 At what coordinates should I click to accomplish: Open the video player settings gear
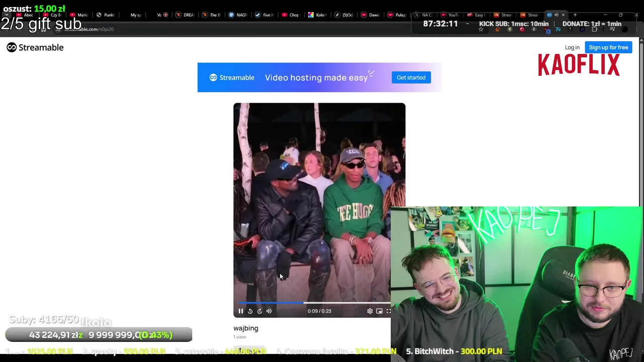point(370,311)
